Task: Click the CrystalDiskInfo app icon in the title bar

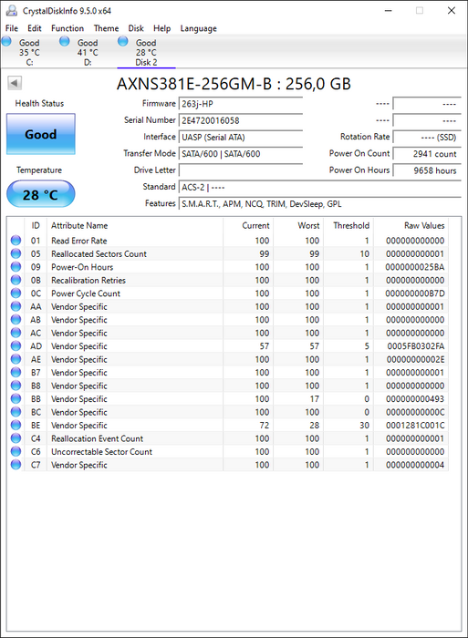Action: pyautogui.click(x=12, y=11)
